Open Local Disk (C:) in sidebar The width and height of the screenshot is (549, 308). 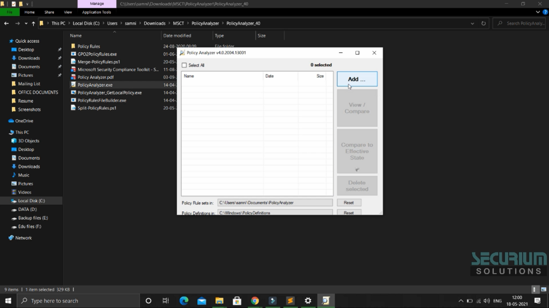click(31, 201)
